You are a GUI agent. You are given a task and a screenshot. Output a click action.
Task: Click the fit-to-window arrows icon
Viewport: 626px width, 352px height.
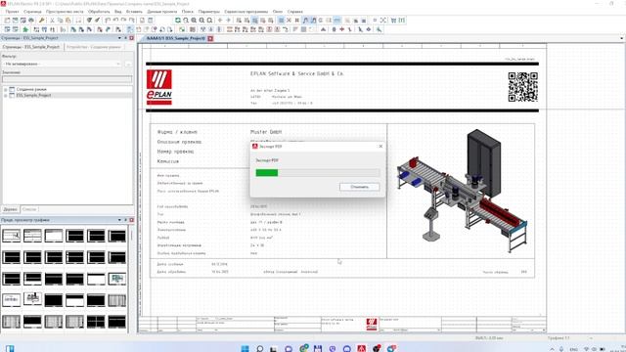382,21
